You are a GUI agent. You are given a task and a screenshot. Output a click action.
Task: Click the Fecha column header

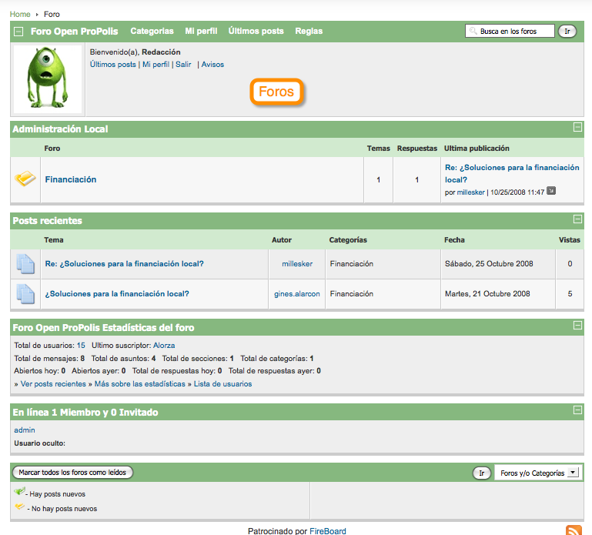point(454,239)
